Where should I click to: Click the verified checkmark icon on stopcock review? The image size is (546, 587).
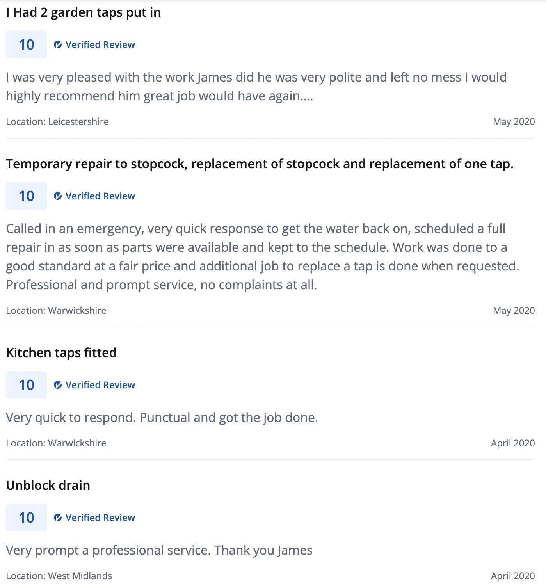click(58, 196)
